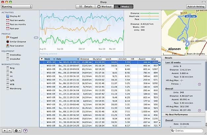Select the row dated Di., 29.12.09 09:03
The image size is (207, 135).
pos(99,69)
